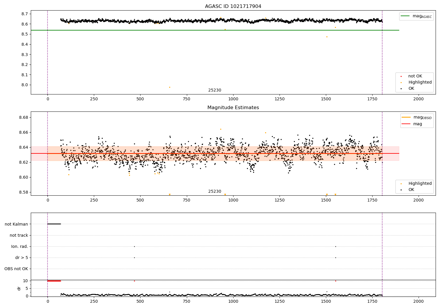440x308 pixels.
Task: Click the 8.5 tick label in top plot
Action: click(24, 34)
